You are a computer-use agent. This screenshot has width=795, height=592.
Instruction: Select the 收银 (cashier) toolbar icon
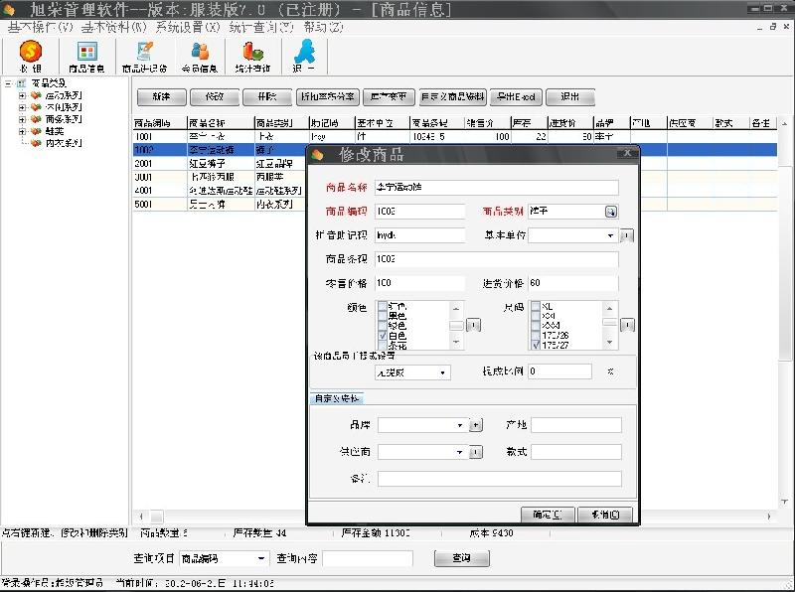tap(30, 56)
